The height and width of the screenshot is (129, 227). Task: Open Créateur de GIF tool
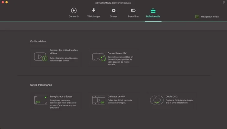coord(116,97)
